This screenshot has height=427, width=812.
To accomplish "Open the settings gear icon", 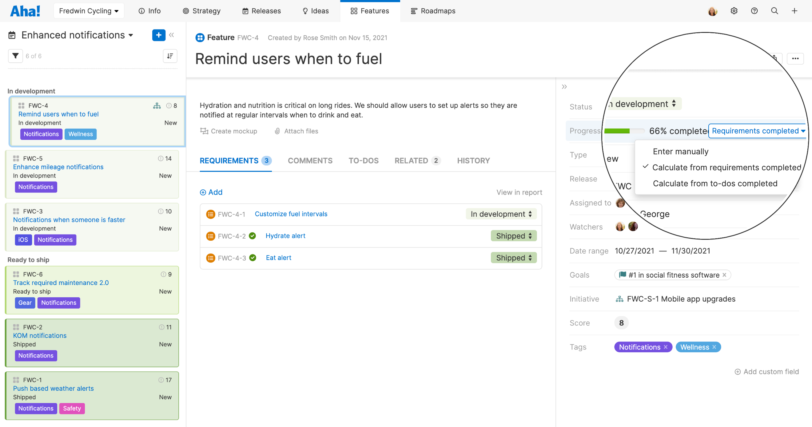I will tap(734, 10).
